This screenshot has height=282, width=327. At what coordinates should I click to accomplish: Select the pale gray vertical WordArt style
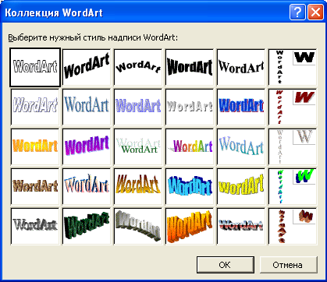click(293, 146)
